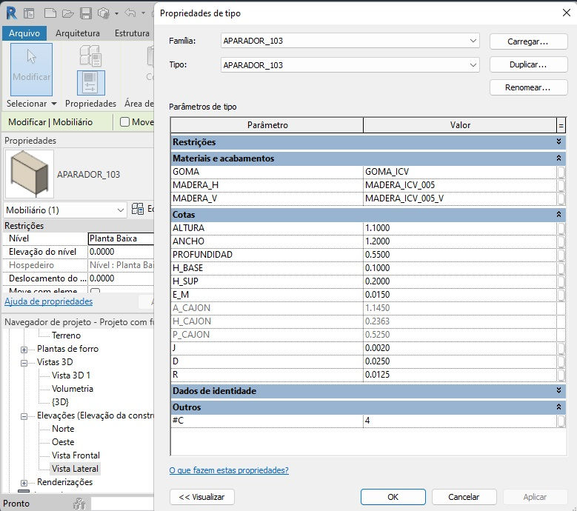Click the Revit application logo
The height and width of the screenshot is (511, 577).
11,13
